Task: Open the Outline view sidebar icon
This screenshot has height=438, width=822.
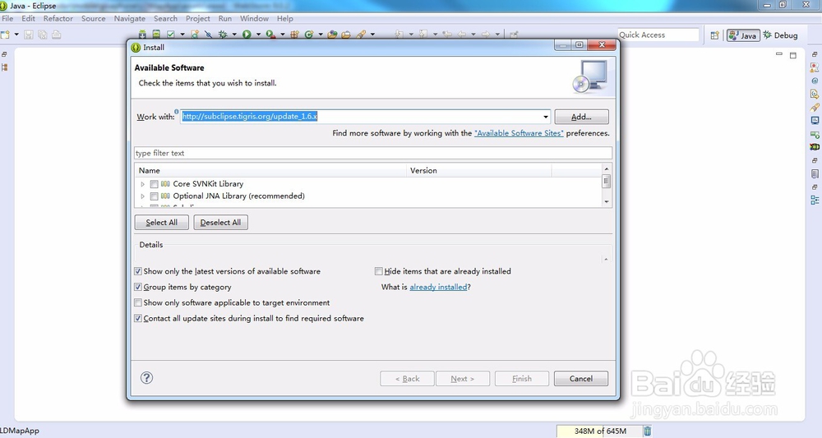Action: (x=814, y=201)
